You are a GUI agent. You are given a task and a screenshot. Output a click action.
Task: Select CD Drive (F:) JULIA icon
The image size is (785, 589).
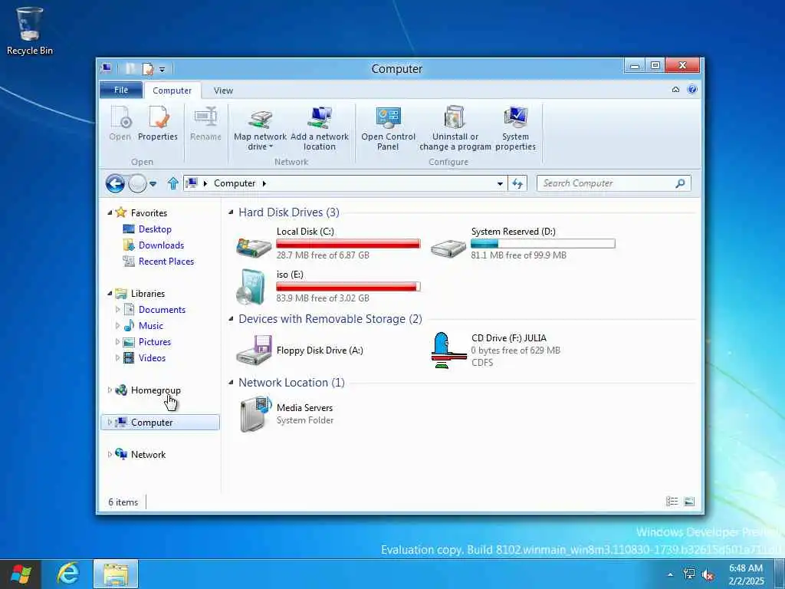[448, 350]
